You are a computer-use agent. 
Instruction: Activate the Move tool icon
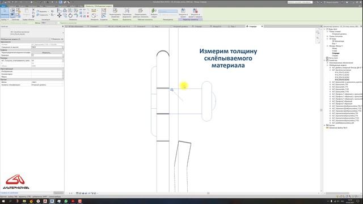click(60, 15)
